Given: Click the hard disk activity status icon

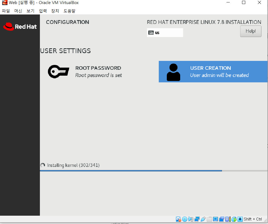Looking at the screenshot, I should coord(178,219).
